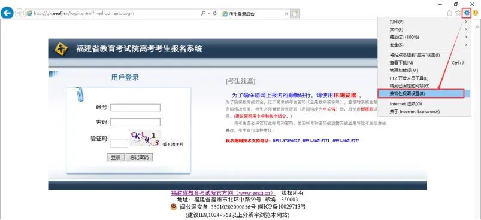
Task: Click 看不清图片 to refresh captcha
Action: point(173,145)
